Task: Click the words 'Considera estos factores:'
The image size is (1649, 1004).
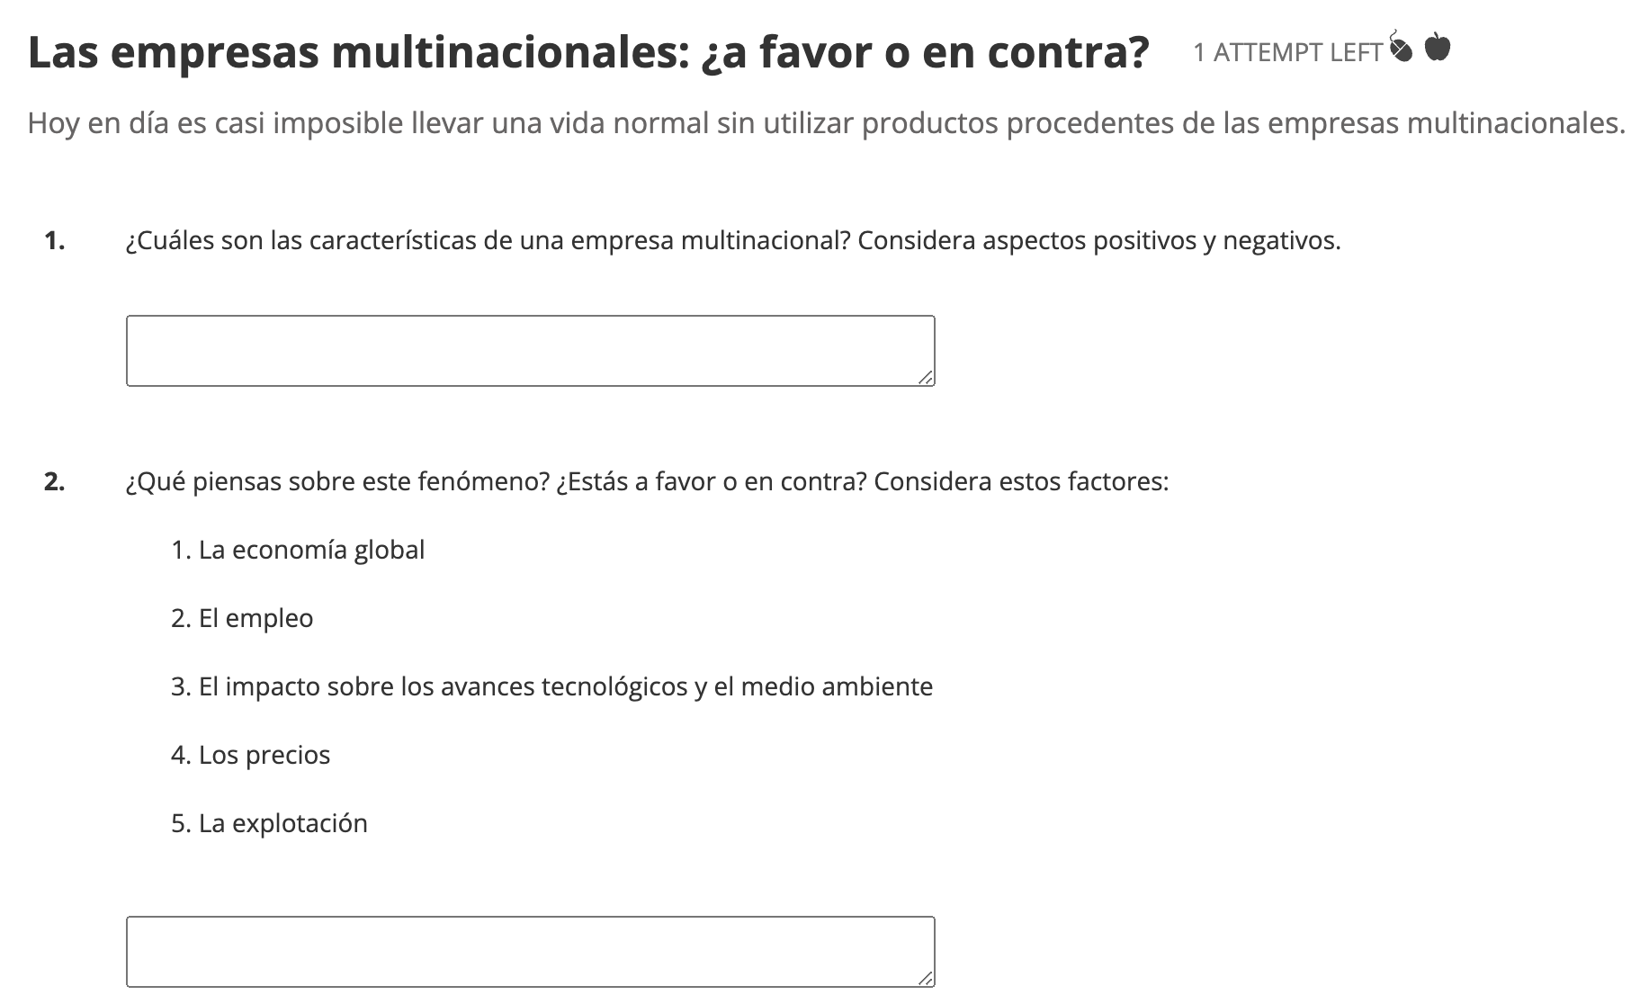Action: click(1021, 482)
